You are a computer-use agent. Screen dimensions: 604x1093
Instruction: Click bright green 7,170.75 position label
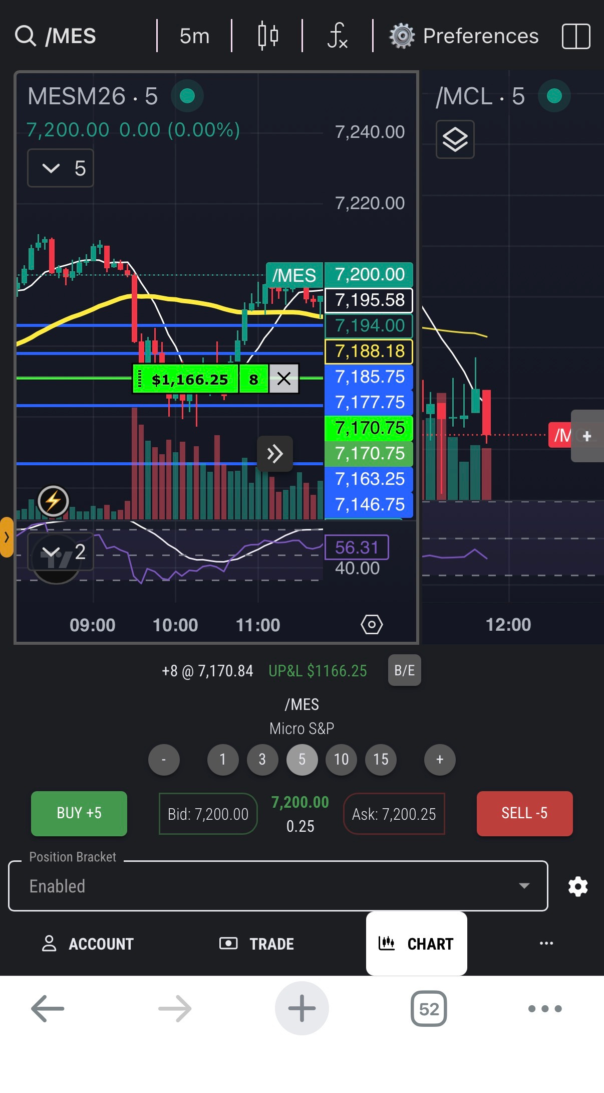369,428
